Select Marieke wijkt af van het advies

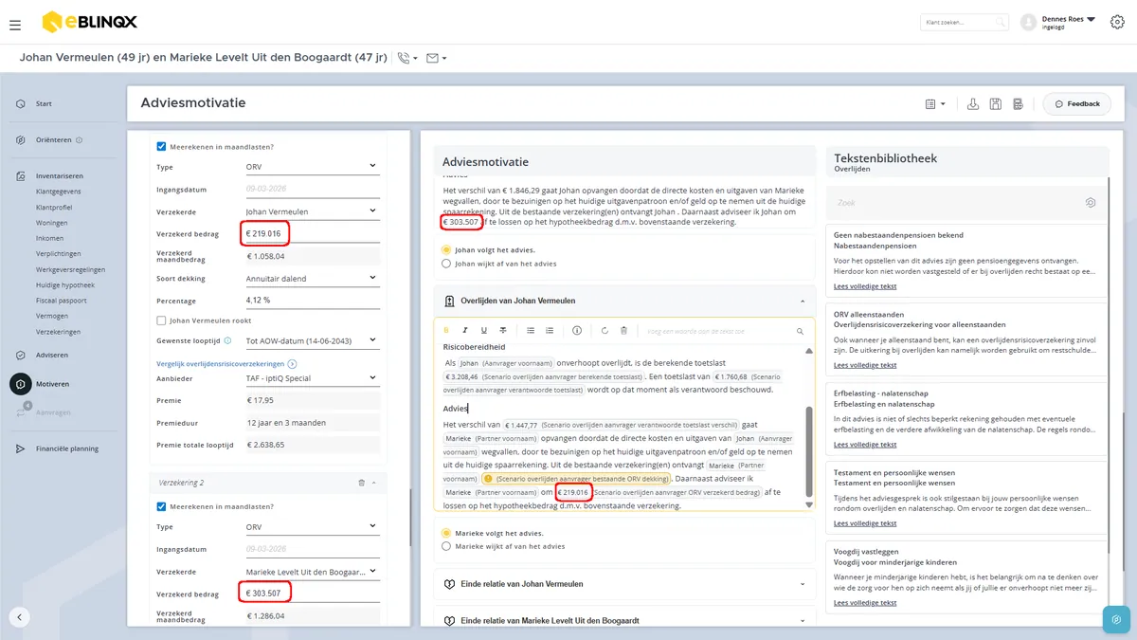[447, 546]
